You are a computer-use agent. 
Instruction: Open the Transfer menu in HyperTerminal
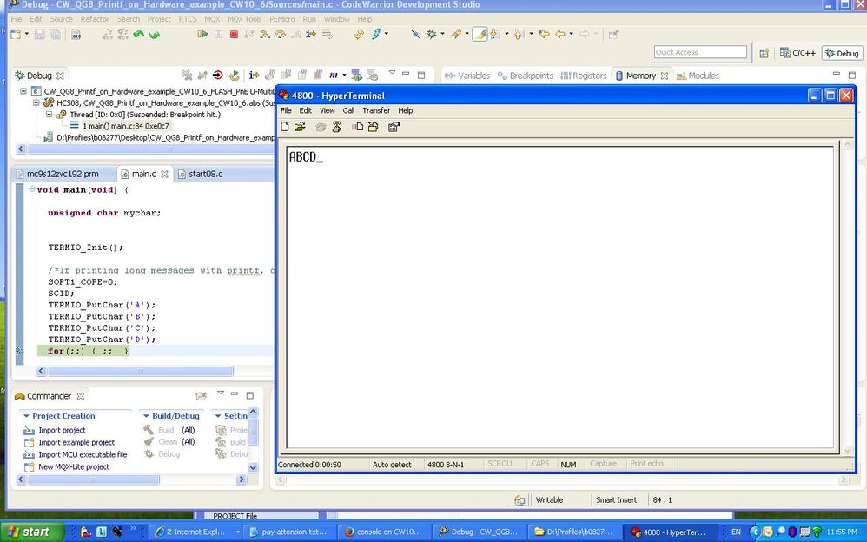click(376, 110)
